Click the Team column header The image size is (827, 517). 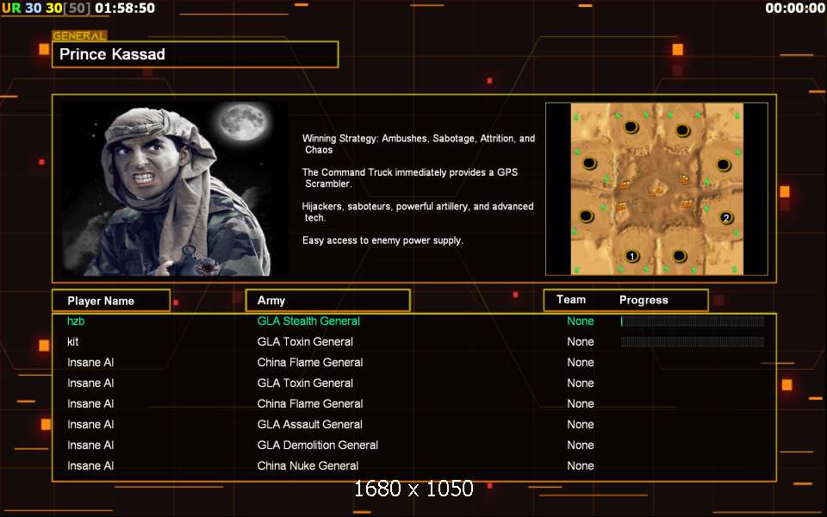click(x=570, y=300)
